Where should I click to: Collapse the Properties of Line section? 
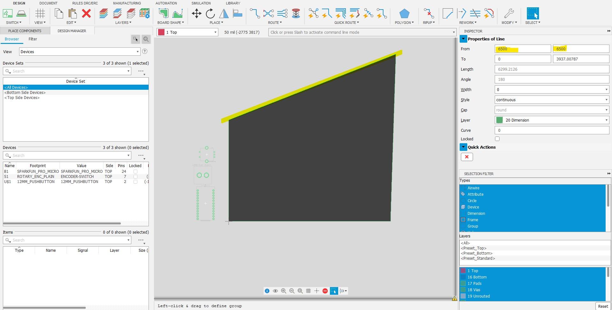coord(464,39)
